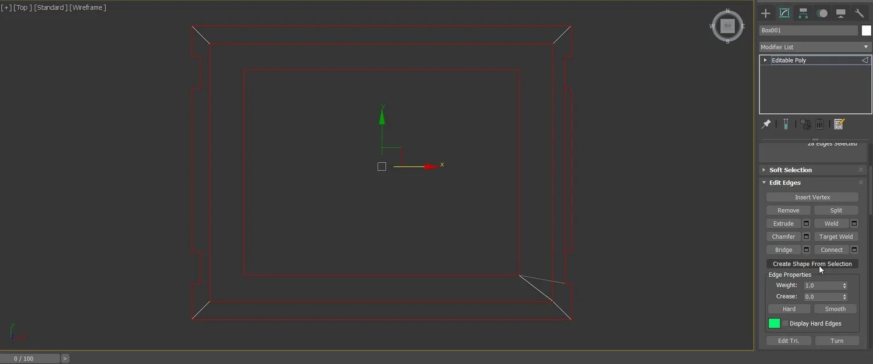873x364 pixels.
Task: Open the [Standard] viewport menu
Action: click(x=50, y=8)
